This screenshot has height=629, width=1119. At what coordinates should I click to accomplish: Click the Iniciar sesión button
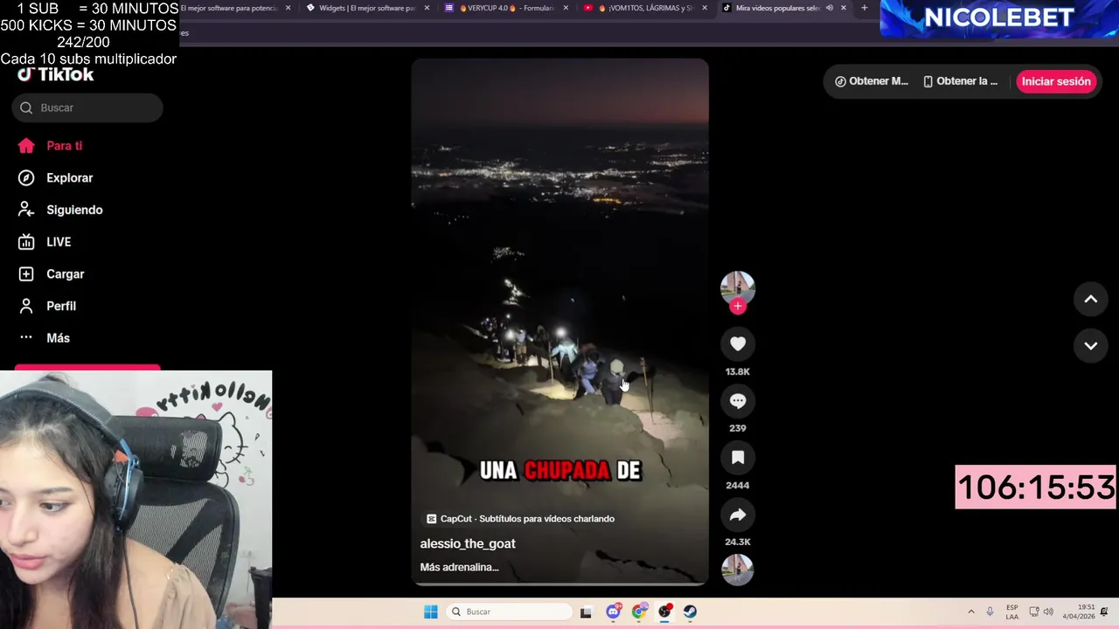[1056, 81]
